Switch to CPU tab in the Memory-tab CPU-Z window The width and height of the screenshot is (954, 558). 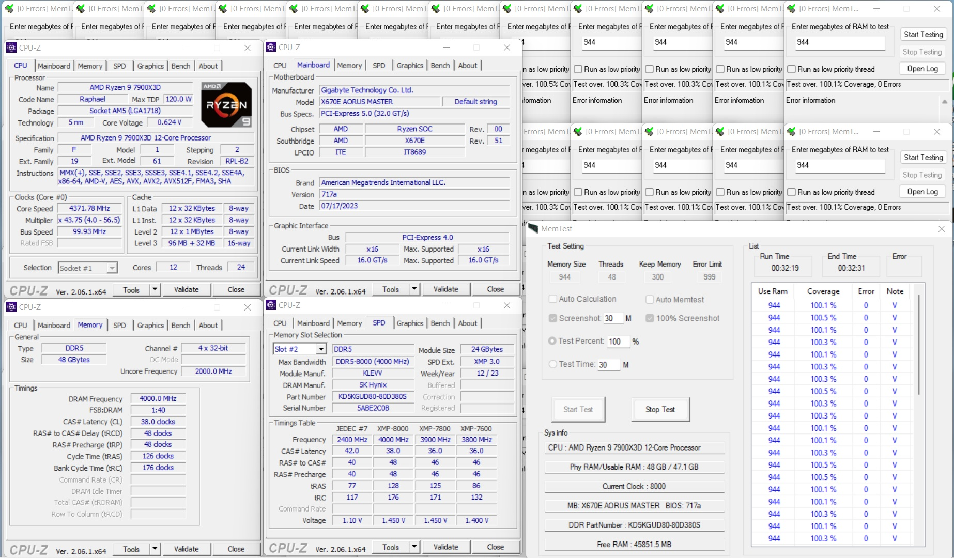click(x=21, y=325)
